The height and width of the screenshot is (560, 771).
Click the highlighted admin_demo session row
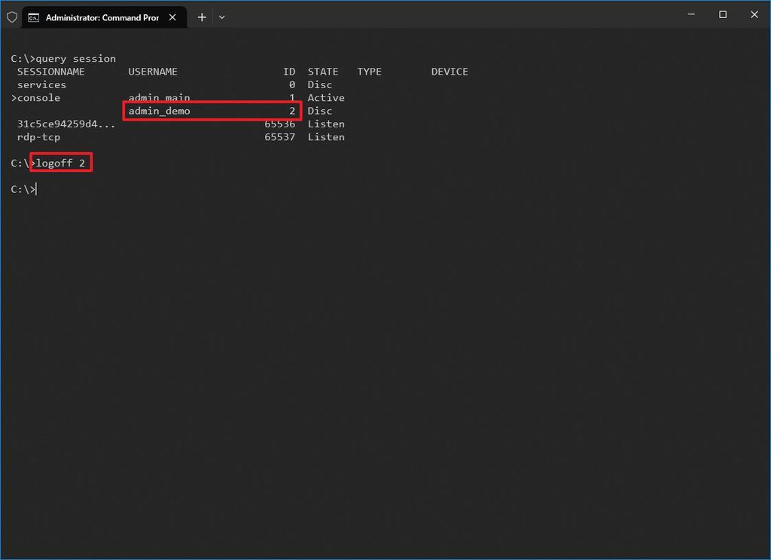(212, 111)
